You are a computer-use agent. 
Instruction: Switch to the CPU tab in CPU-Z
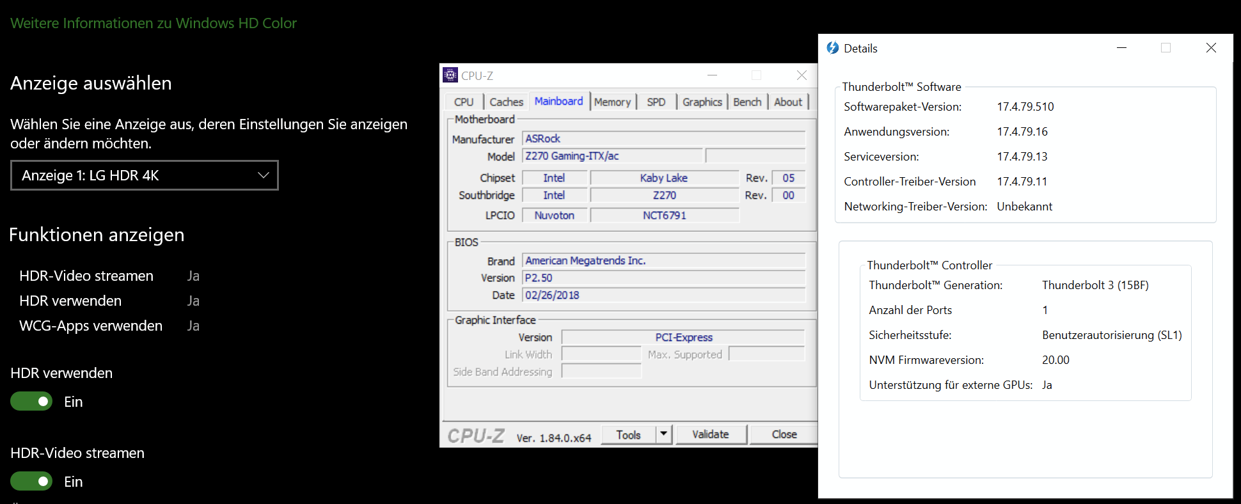464,102
